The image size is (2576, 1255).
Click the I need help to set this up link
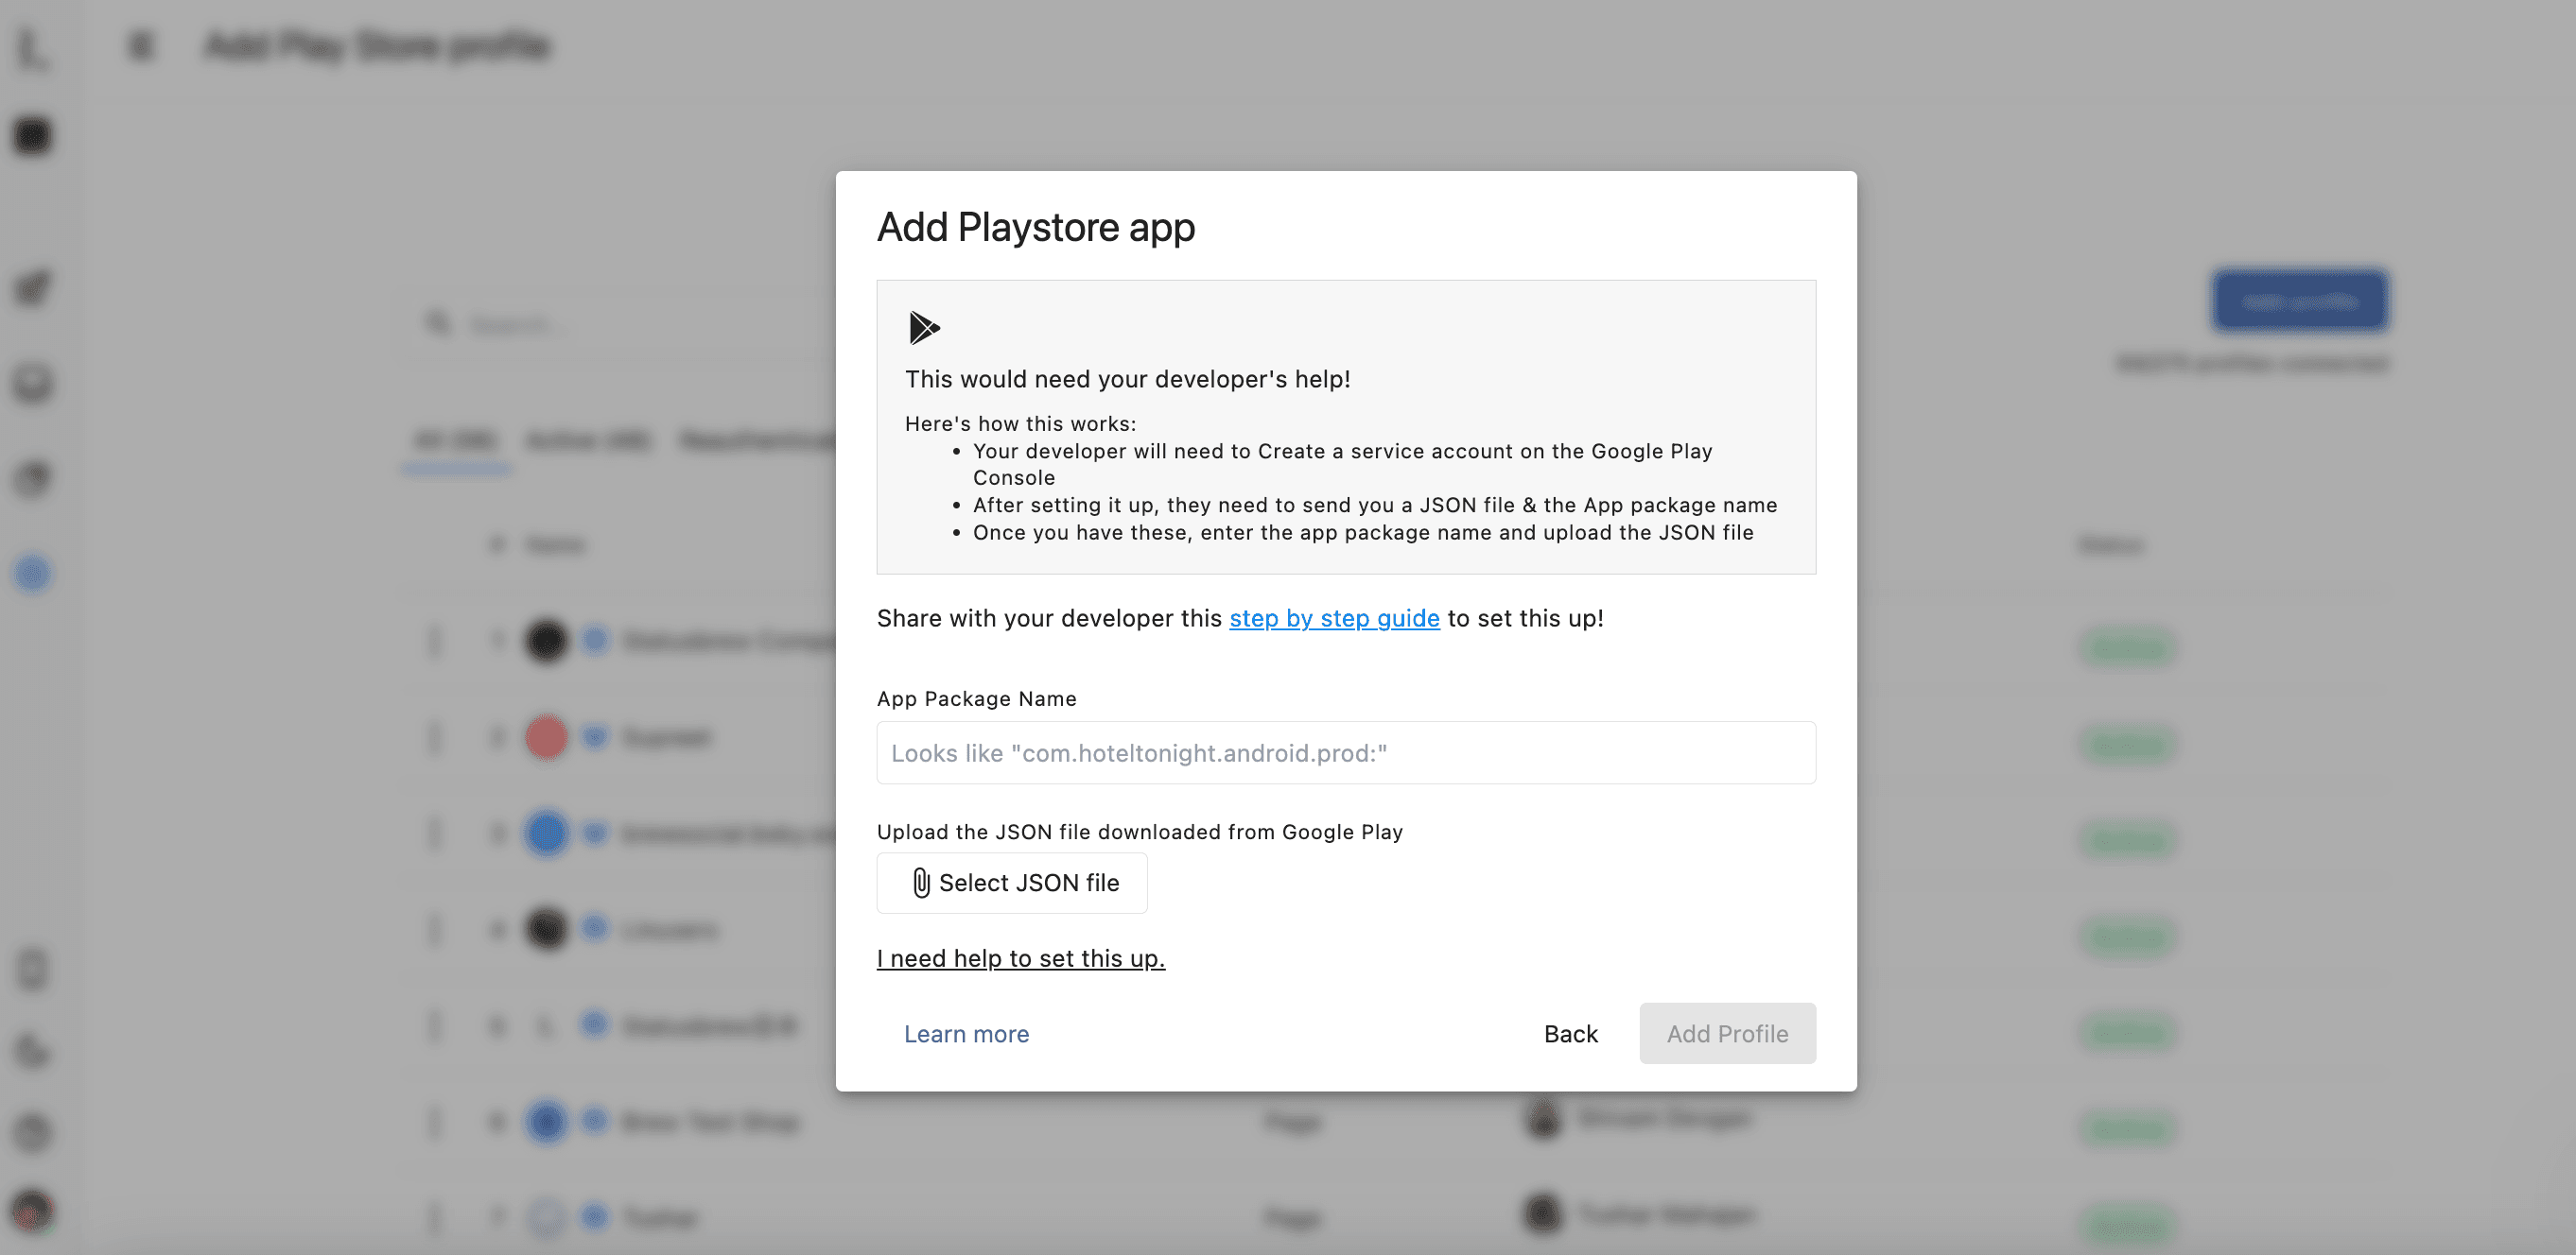[1020, 958]
